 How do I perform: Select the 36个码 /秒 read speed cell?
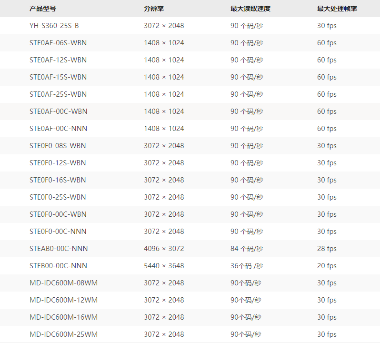coord(247,266)
